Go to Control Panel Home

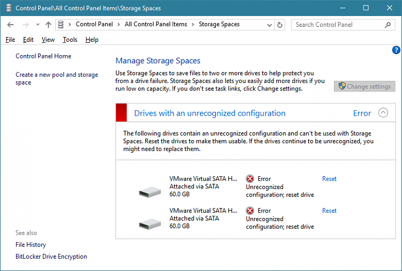(x=43, y=56)
